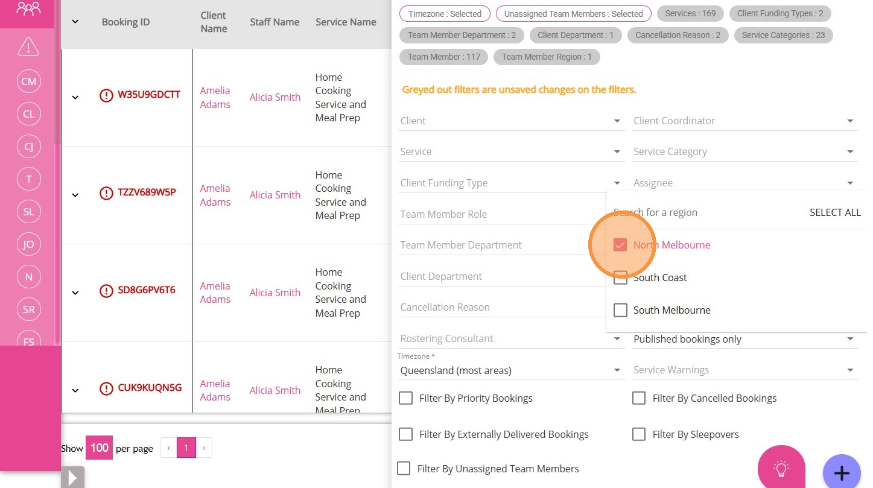
Task: Select the SL avatar in sidebar
Action: pos(28,212)
